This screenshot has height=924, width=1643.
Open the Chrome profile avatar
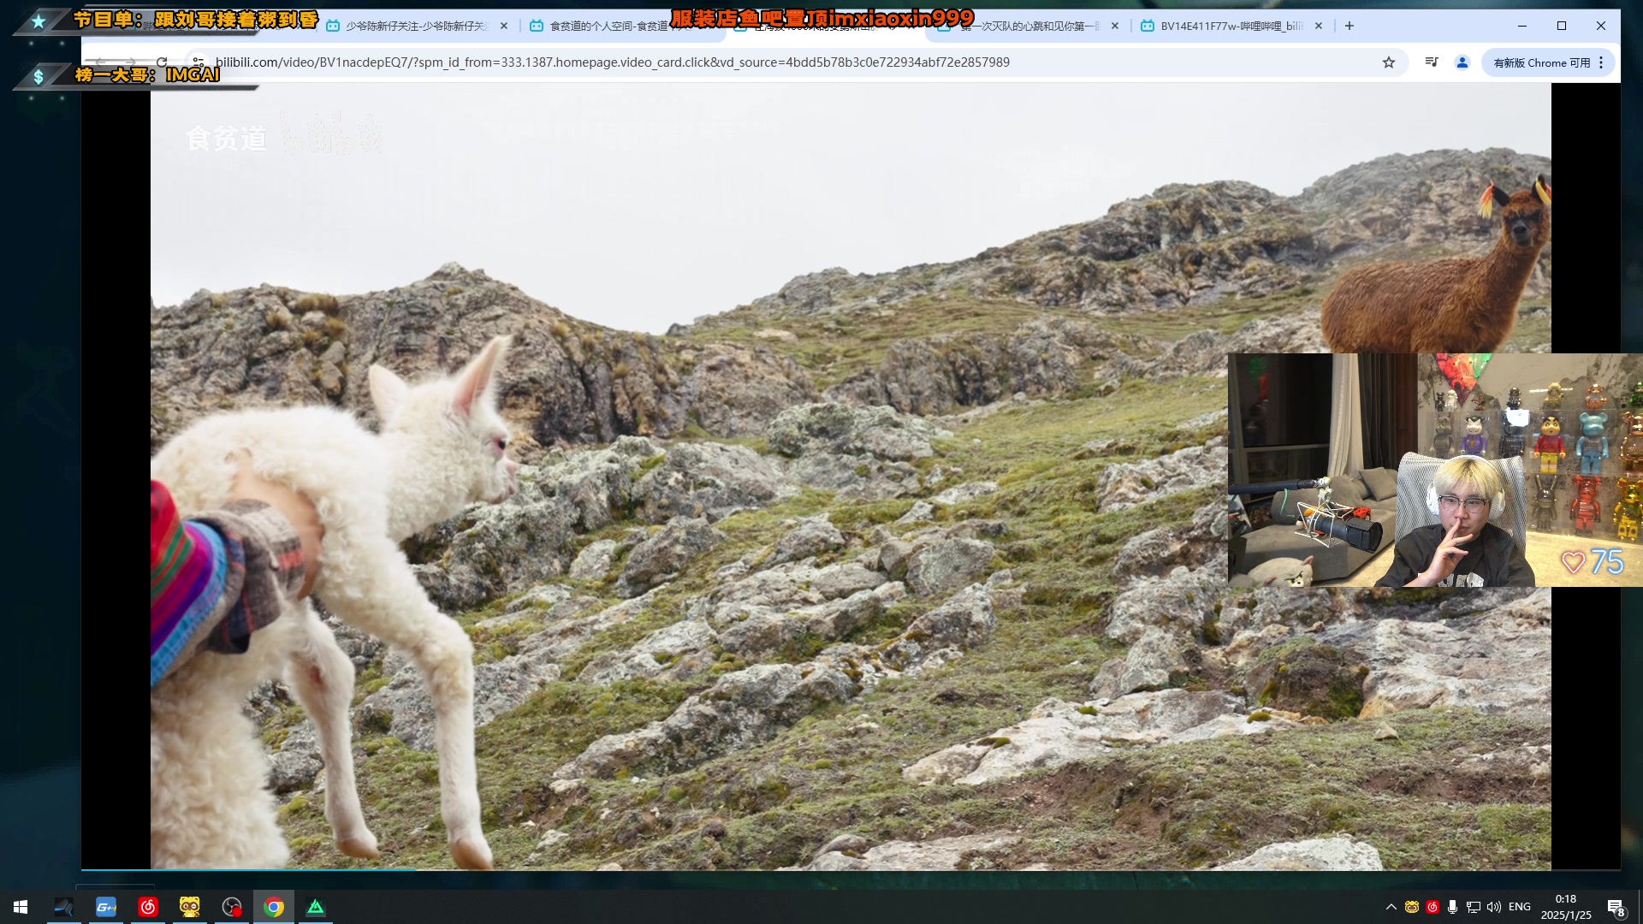[x=1462, y=62]
